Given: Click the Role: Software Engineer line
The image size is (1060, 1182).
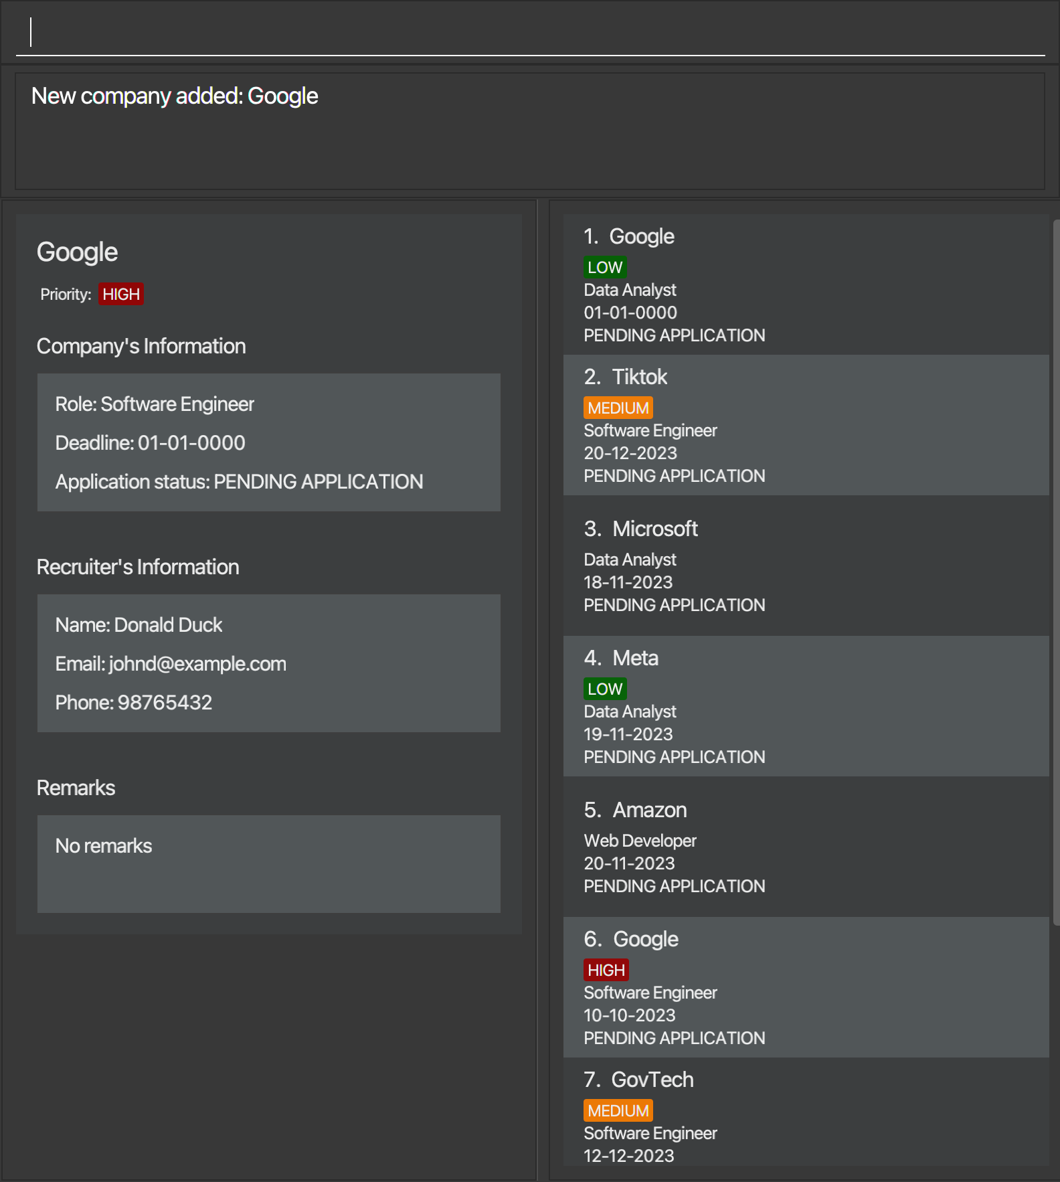Looking at the screenshot, I should coord(155,404).
